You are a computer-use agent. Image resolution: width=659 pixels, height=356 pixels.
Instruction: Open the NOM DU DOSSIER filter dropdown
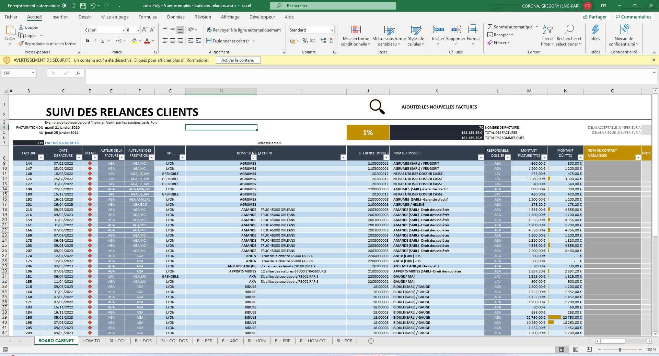481,157
